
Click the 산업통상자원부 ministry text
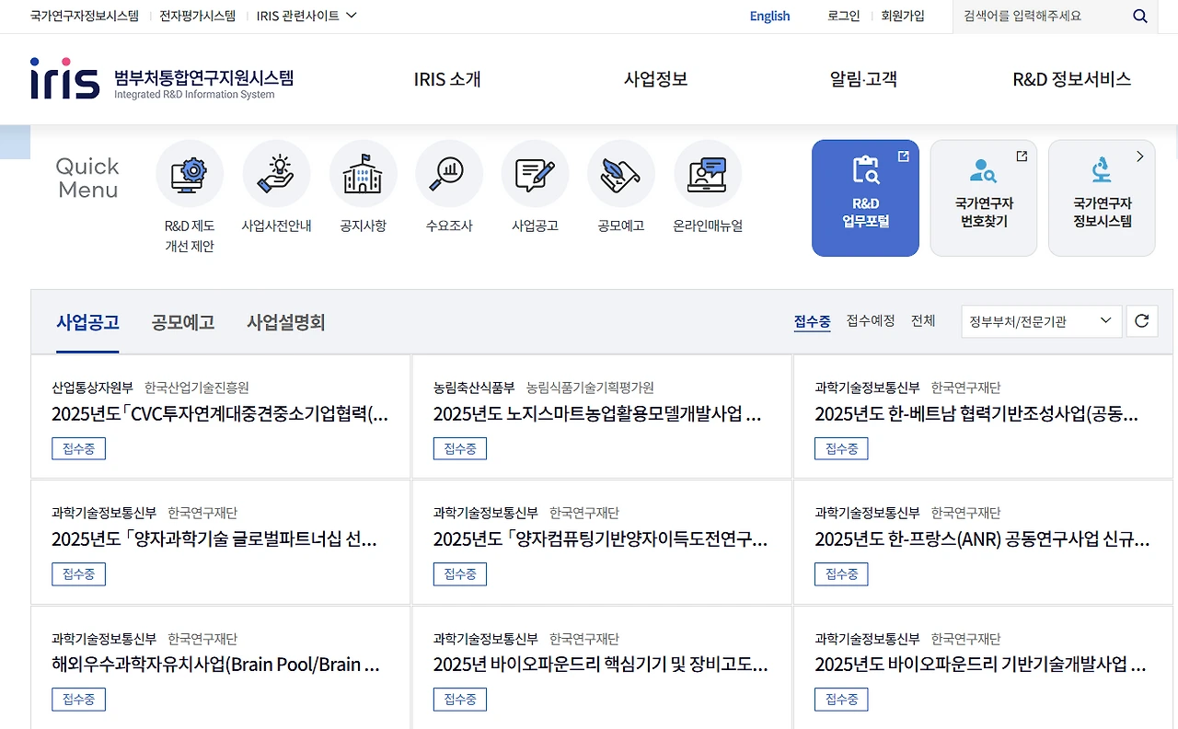[x=92, y=388]
